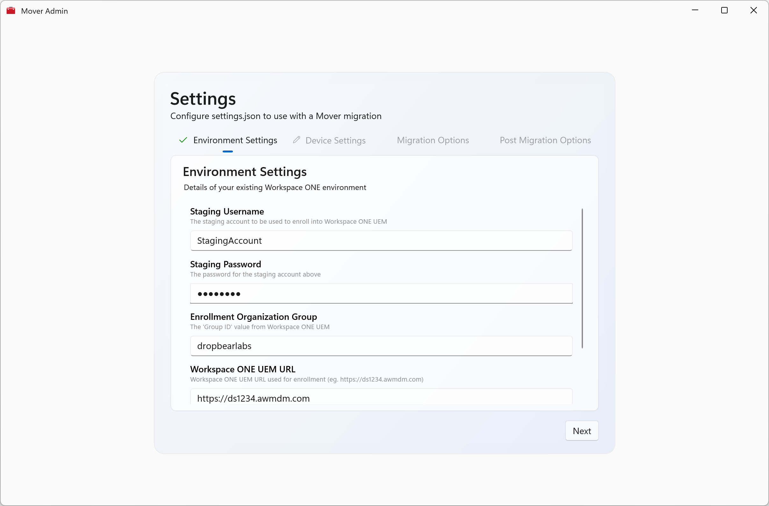Image resolution: width=769 pixels, height=506 pixels.
Task: Click the settings panel vertical scrollbar
Action: pyautogui.click(x=582, y=278)
